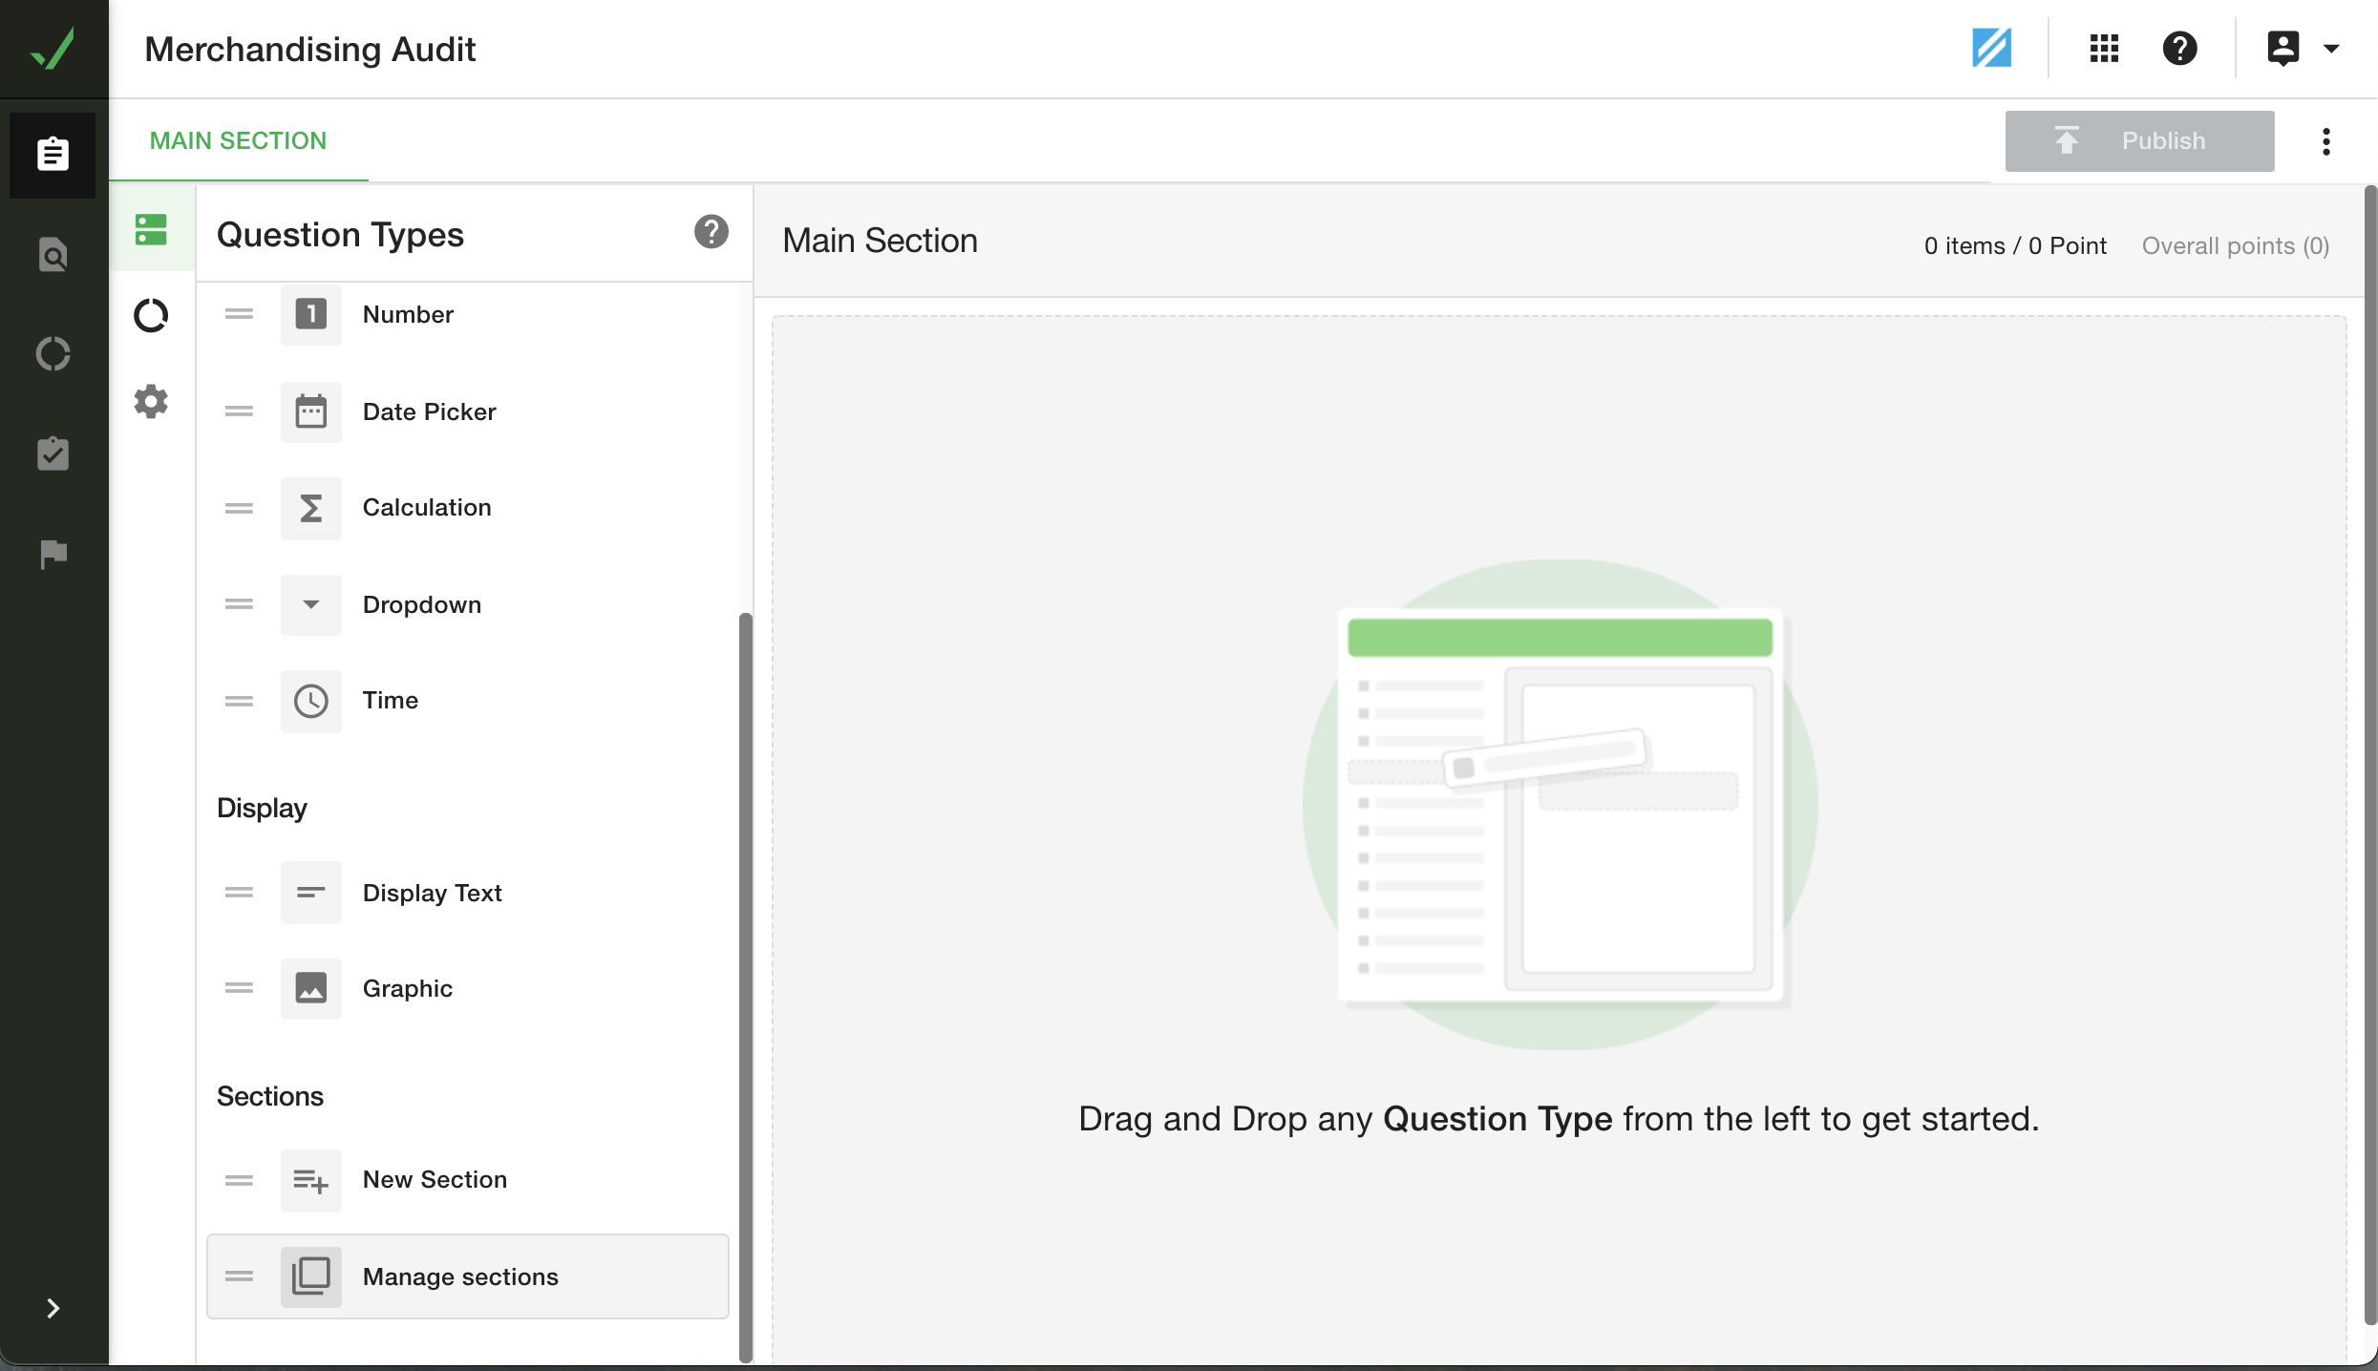Click the Question Types help icon
The width and height of the screenshot is (2378, 1371).
tap(711, 232)
